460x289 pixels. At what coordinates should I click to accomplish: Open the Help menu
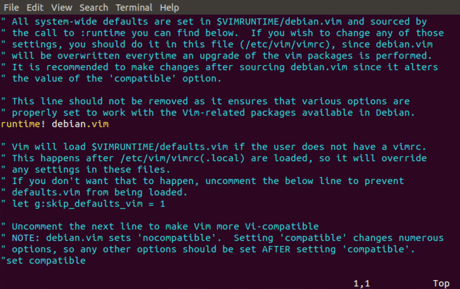[x=169, y=8]
